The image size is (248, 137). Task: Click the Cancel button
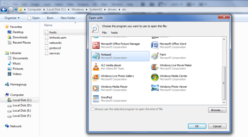point(217,126)
